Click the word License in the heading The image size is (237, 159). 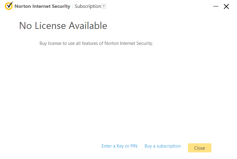click(x=50, y=26)
